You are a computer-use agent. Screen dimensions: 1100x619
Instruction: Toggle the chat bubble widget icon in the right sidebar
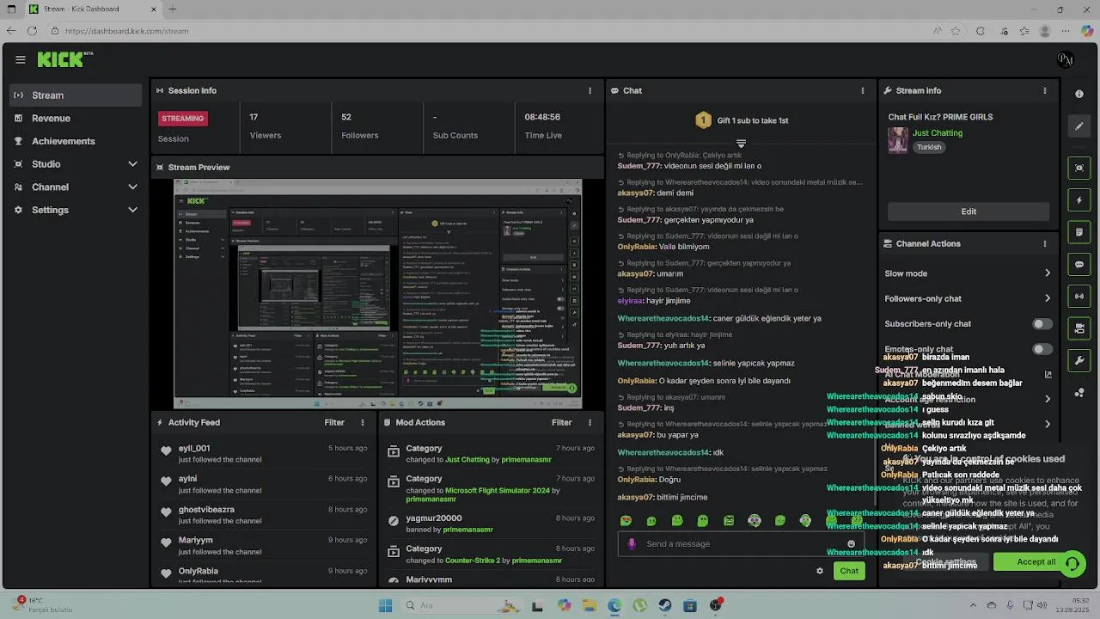coord(1079,265)
